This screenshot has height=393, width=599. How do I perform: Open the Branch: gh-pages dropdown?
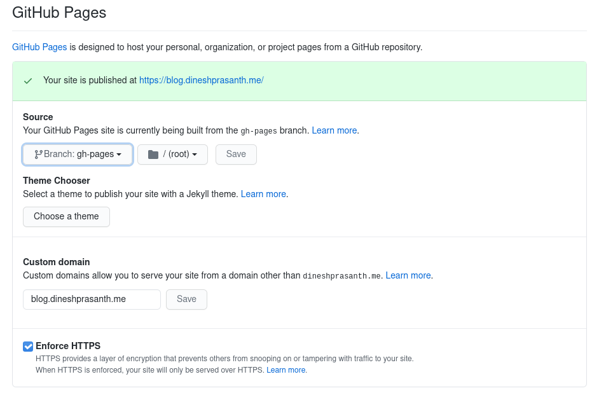coord(78,154)
